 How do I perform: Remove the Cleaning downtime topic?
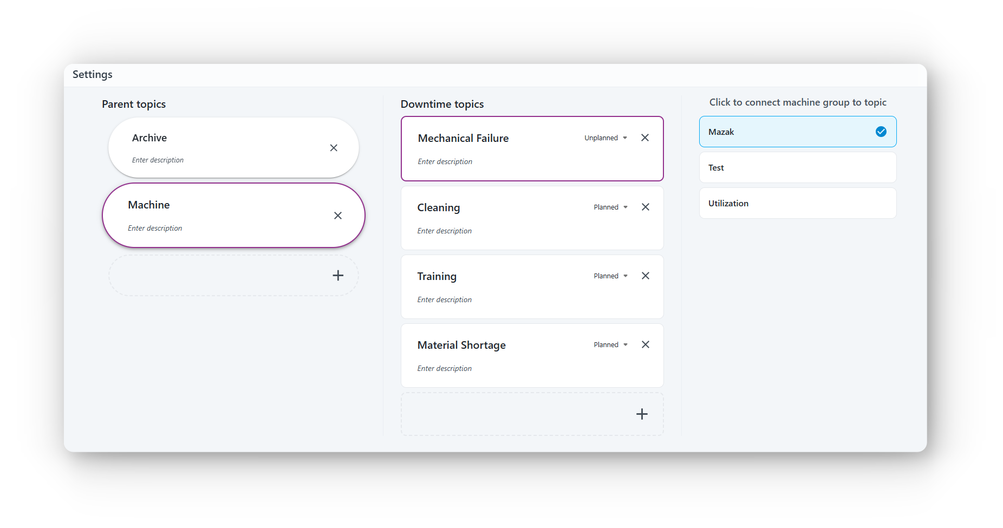(x=645, y=207)
